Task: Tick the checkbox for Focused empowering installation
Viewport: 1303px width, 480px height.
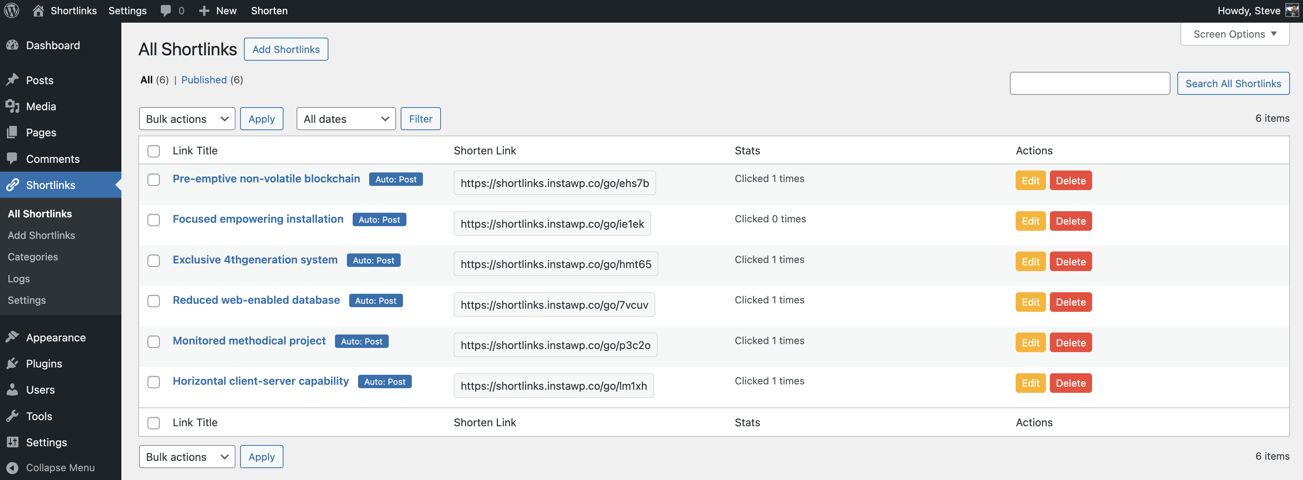Action: tap(153, 220)
